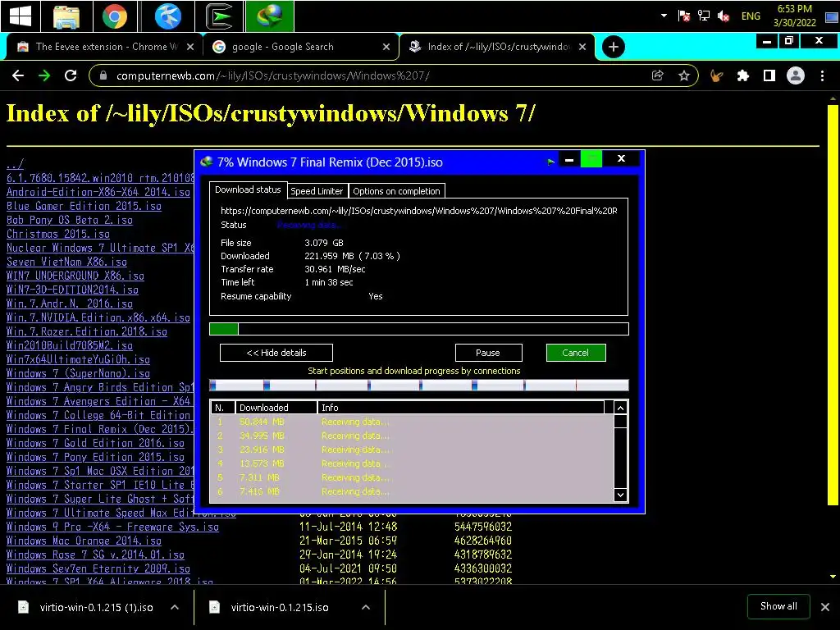Viewport: 840px width, 630px height.
Task: Select connection row 1 at 50.844 MB
Action: 412,422
